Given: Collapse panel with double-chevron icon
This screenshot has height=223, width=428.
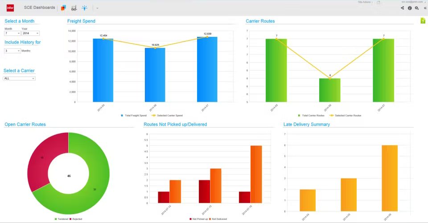Looking at the screenshot, I should (424, 8).
